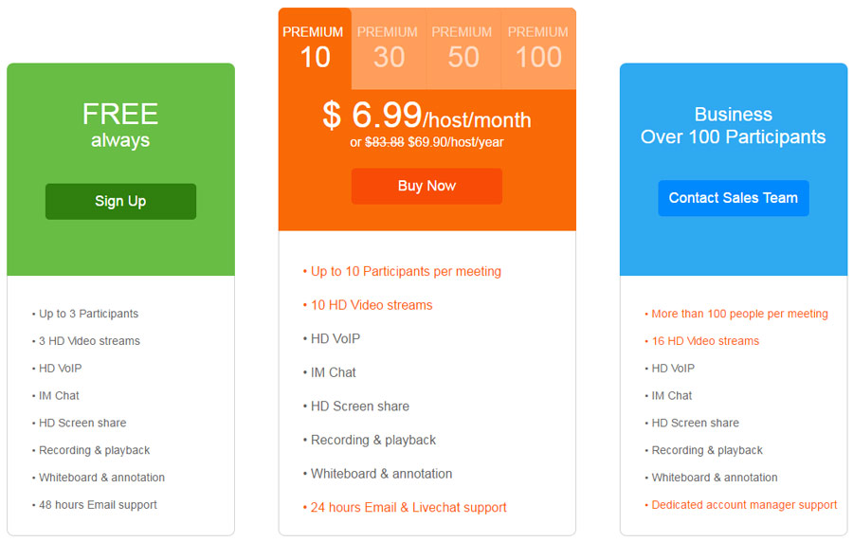This screenshot has height=542, width=853.
Task: Click '10 HD Video streams' feature
Action: pyautogui.click(x=368, y=305)
